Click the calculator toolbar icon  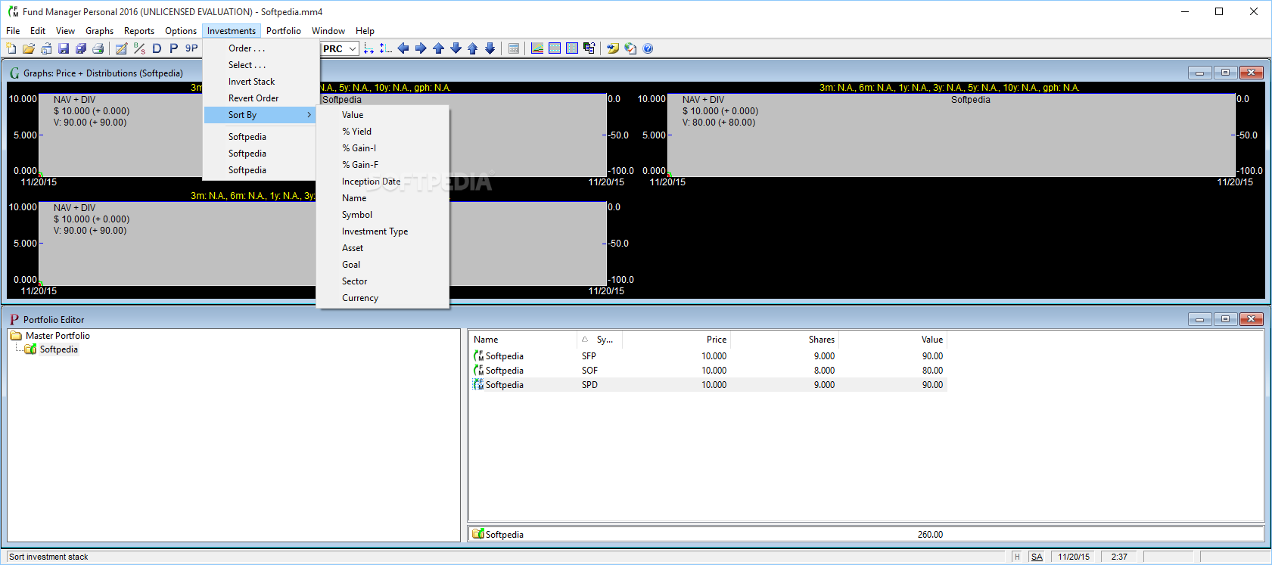point(514,48)
